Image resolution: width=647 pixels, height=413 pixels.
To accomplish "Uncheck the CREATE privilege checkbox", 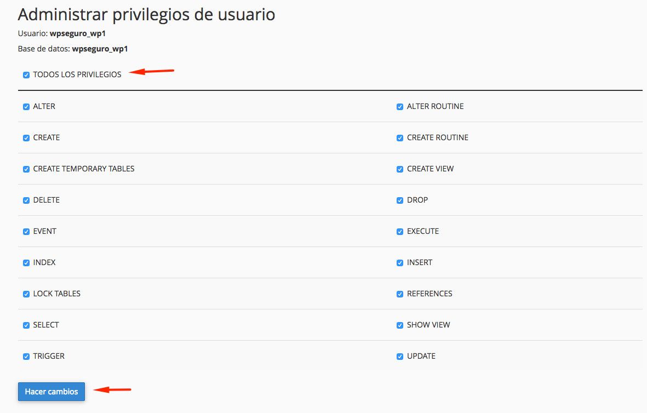I will (x=26, y=138).
